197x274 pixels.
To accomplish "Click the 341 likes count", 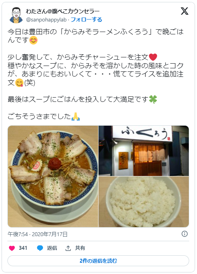I will click(23, 248).
